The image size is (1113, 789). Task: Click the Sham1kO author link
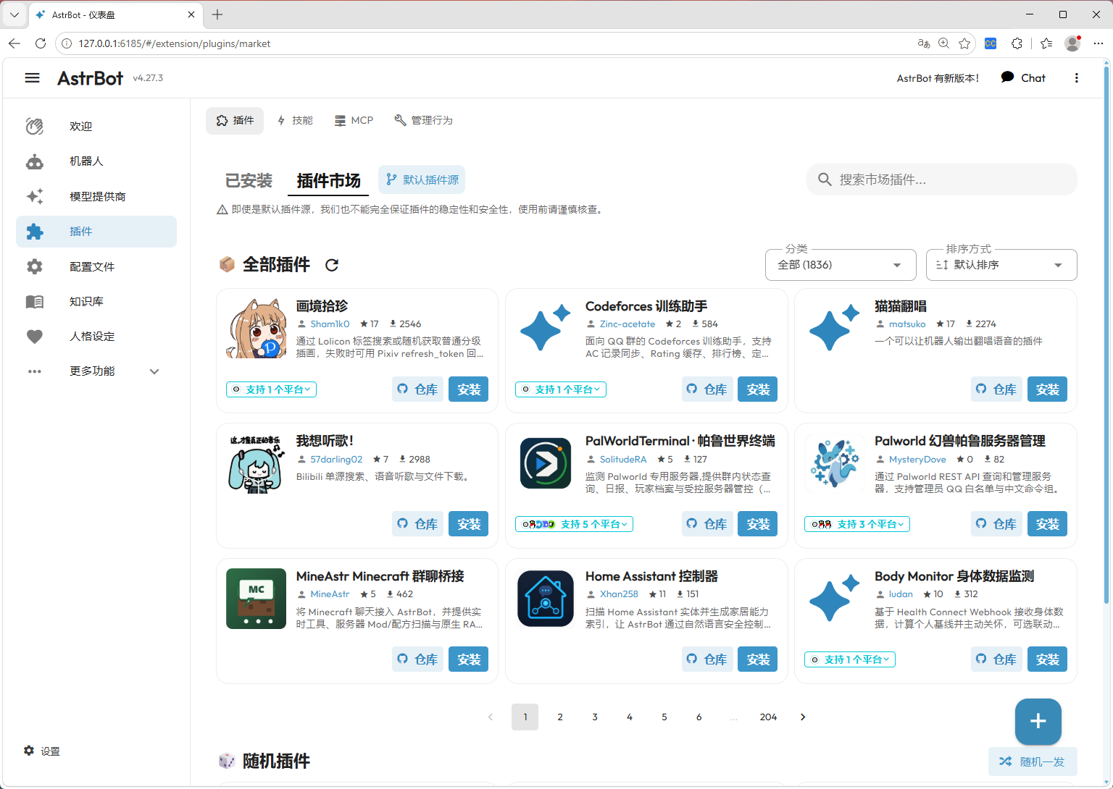[330, 324]
